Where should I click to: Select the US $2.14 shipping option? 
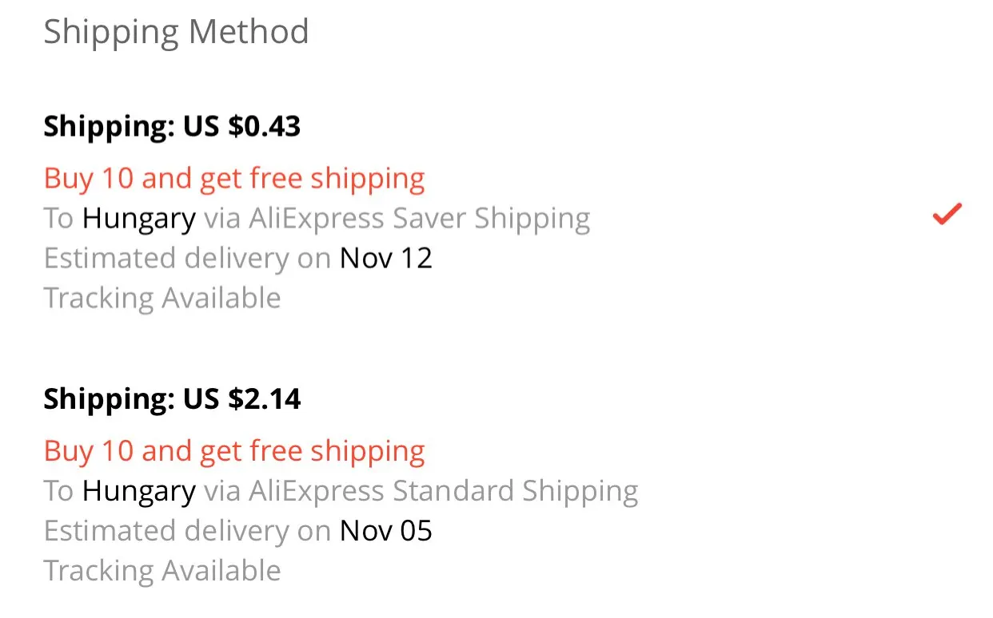pos(172,399)
